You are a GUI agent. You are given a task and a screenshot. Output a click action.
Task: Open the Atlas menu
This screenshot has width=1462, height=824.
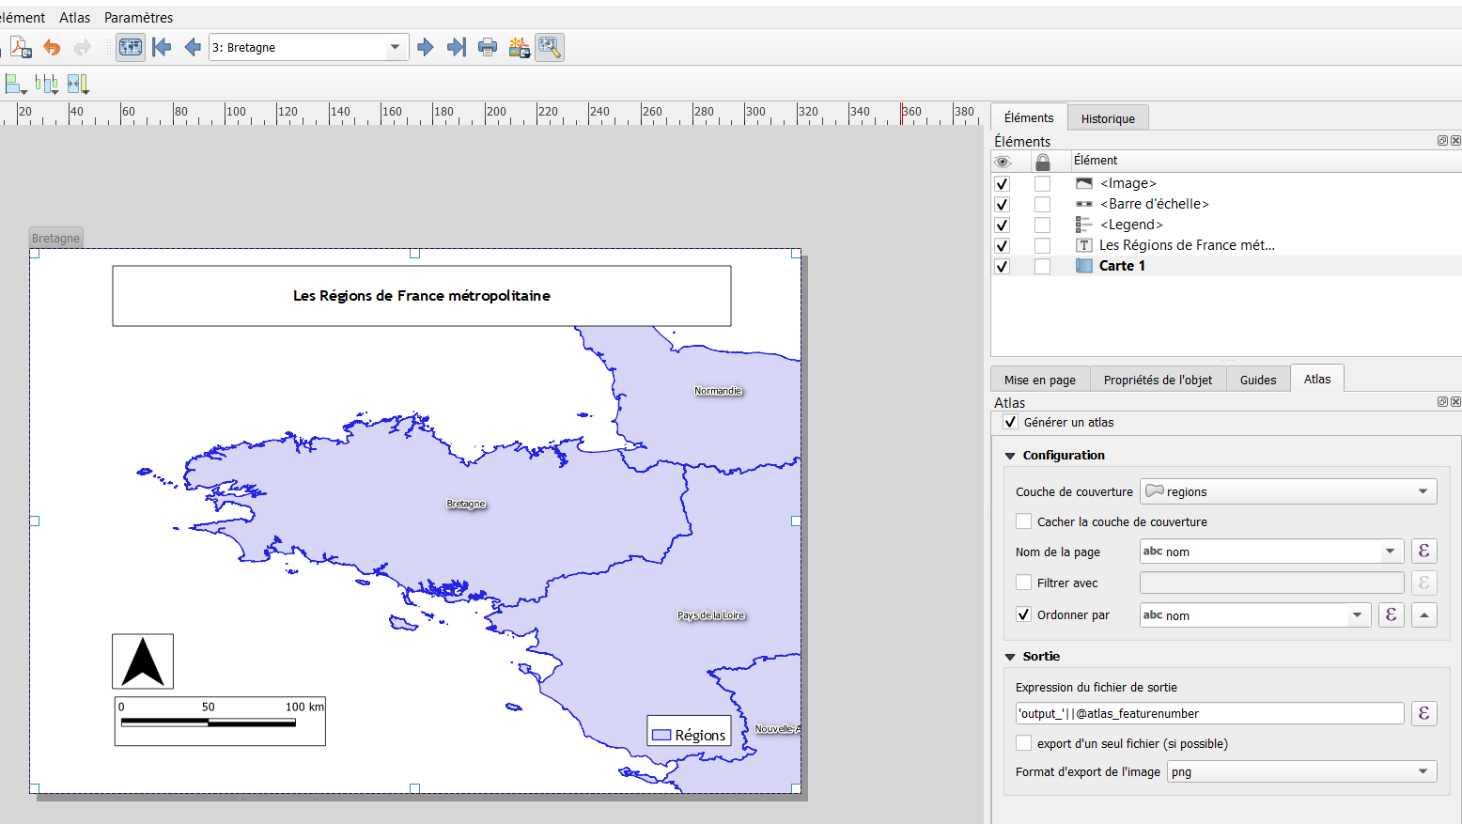tap(74, 17)
